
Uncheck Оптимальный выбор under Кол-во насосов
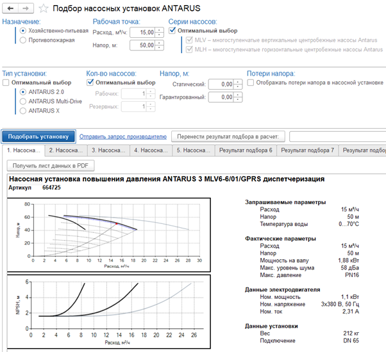90,83
